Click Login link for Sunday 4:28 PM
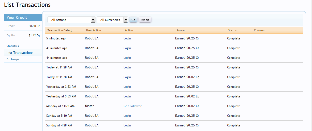The height and width of the screenshot is (131, 312). pos(127,125)
